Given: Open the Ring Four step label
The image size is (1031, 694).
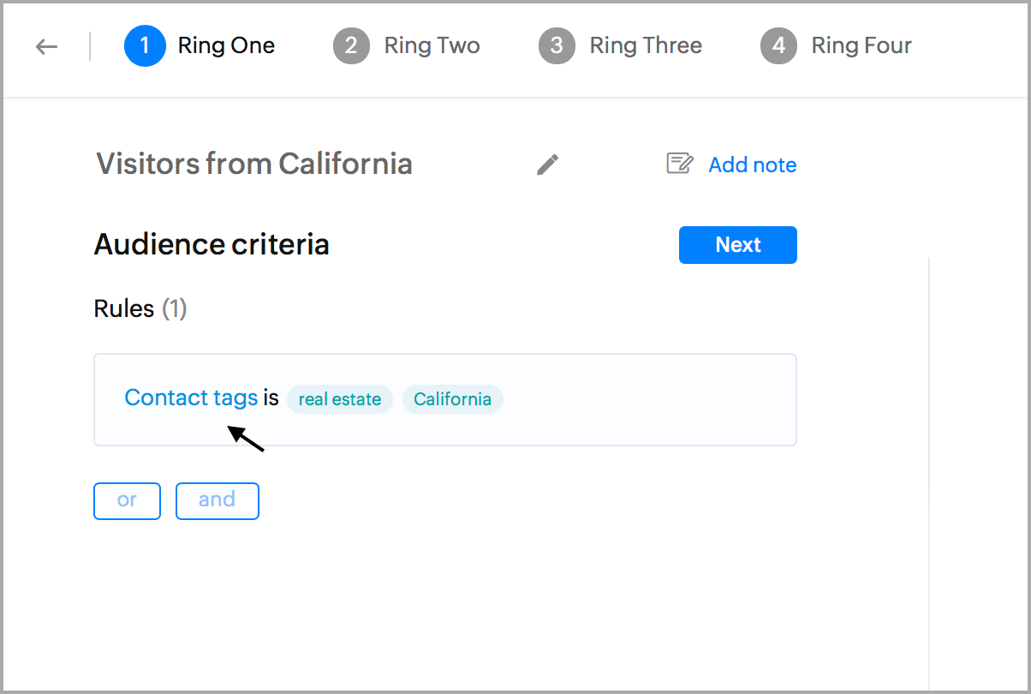Looking at the screenshot, I should 861,46.
